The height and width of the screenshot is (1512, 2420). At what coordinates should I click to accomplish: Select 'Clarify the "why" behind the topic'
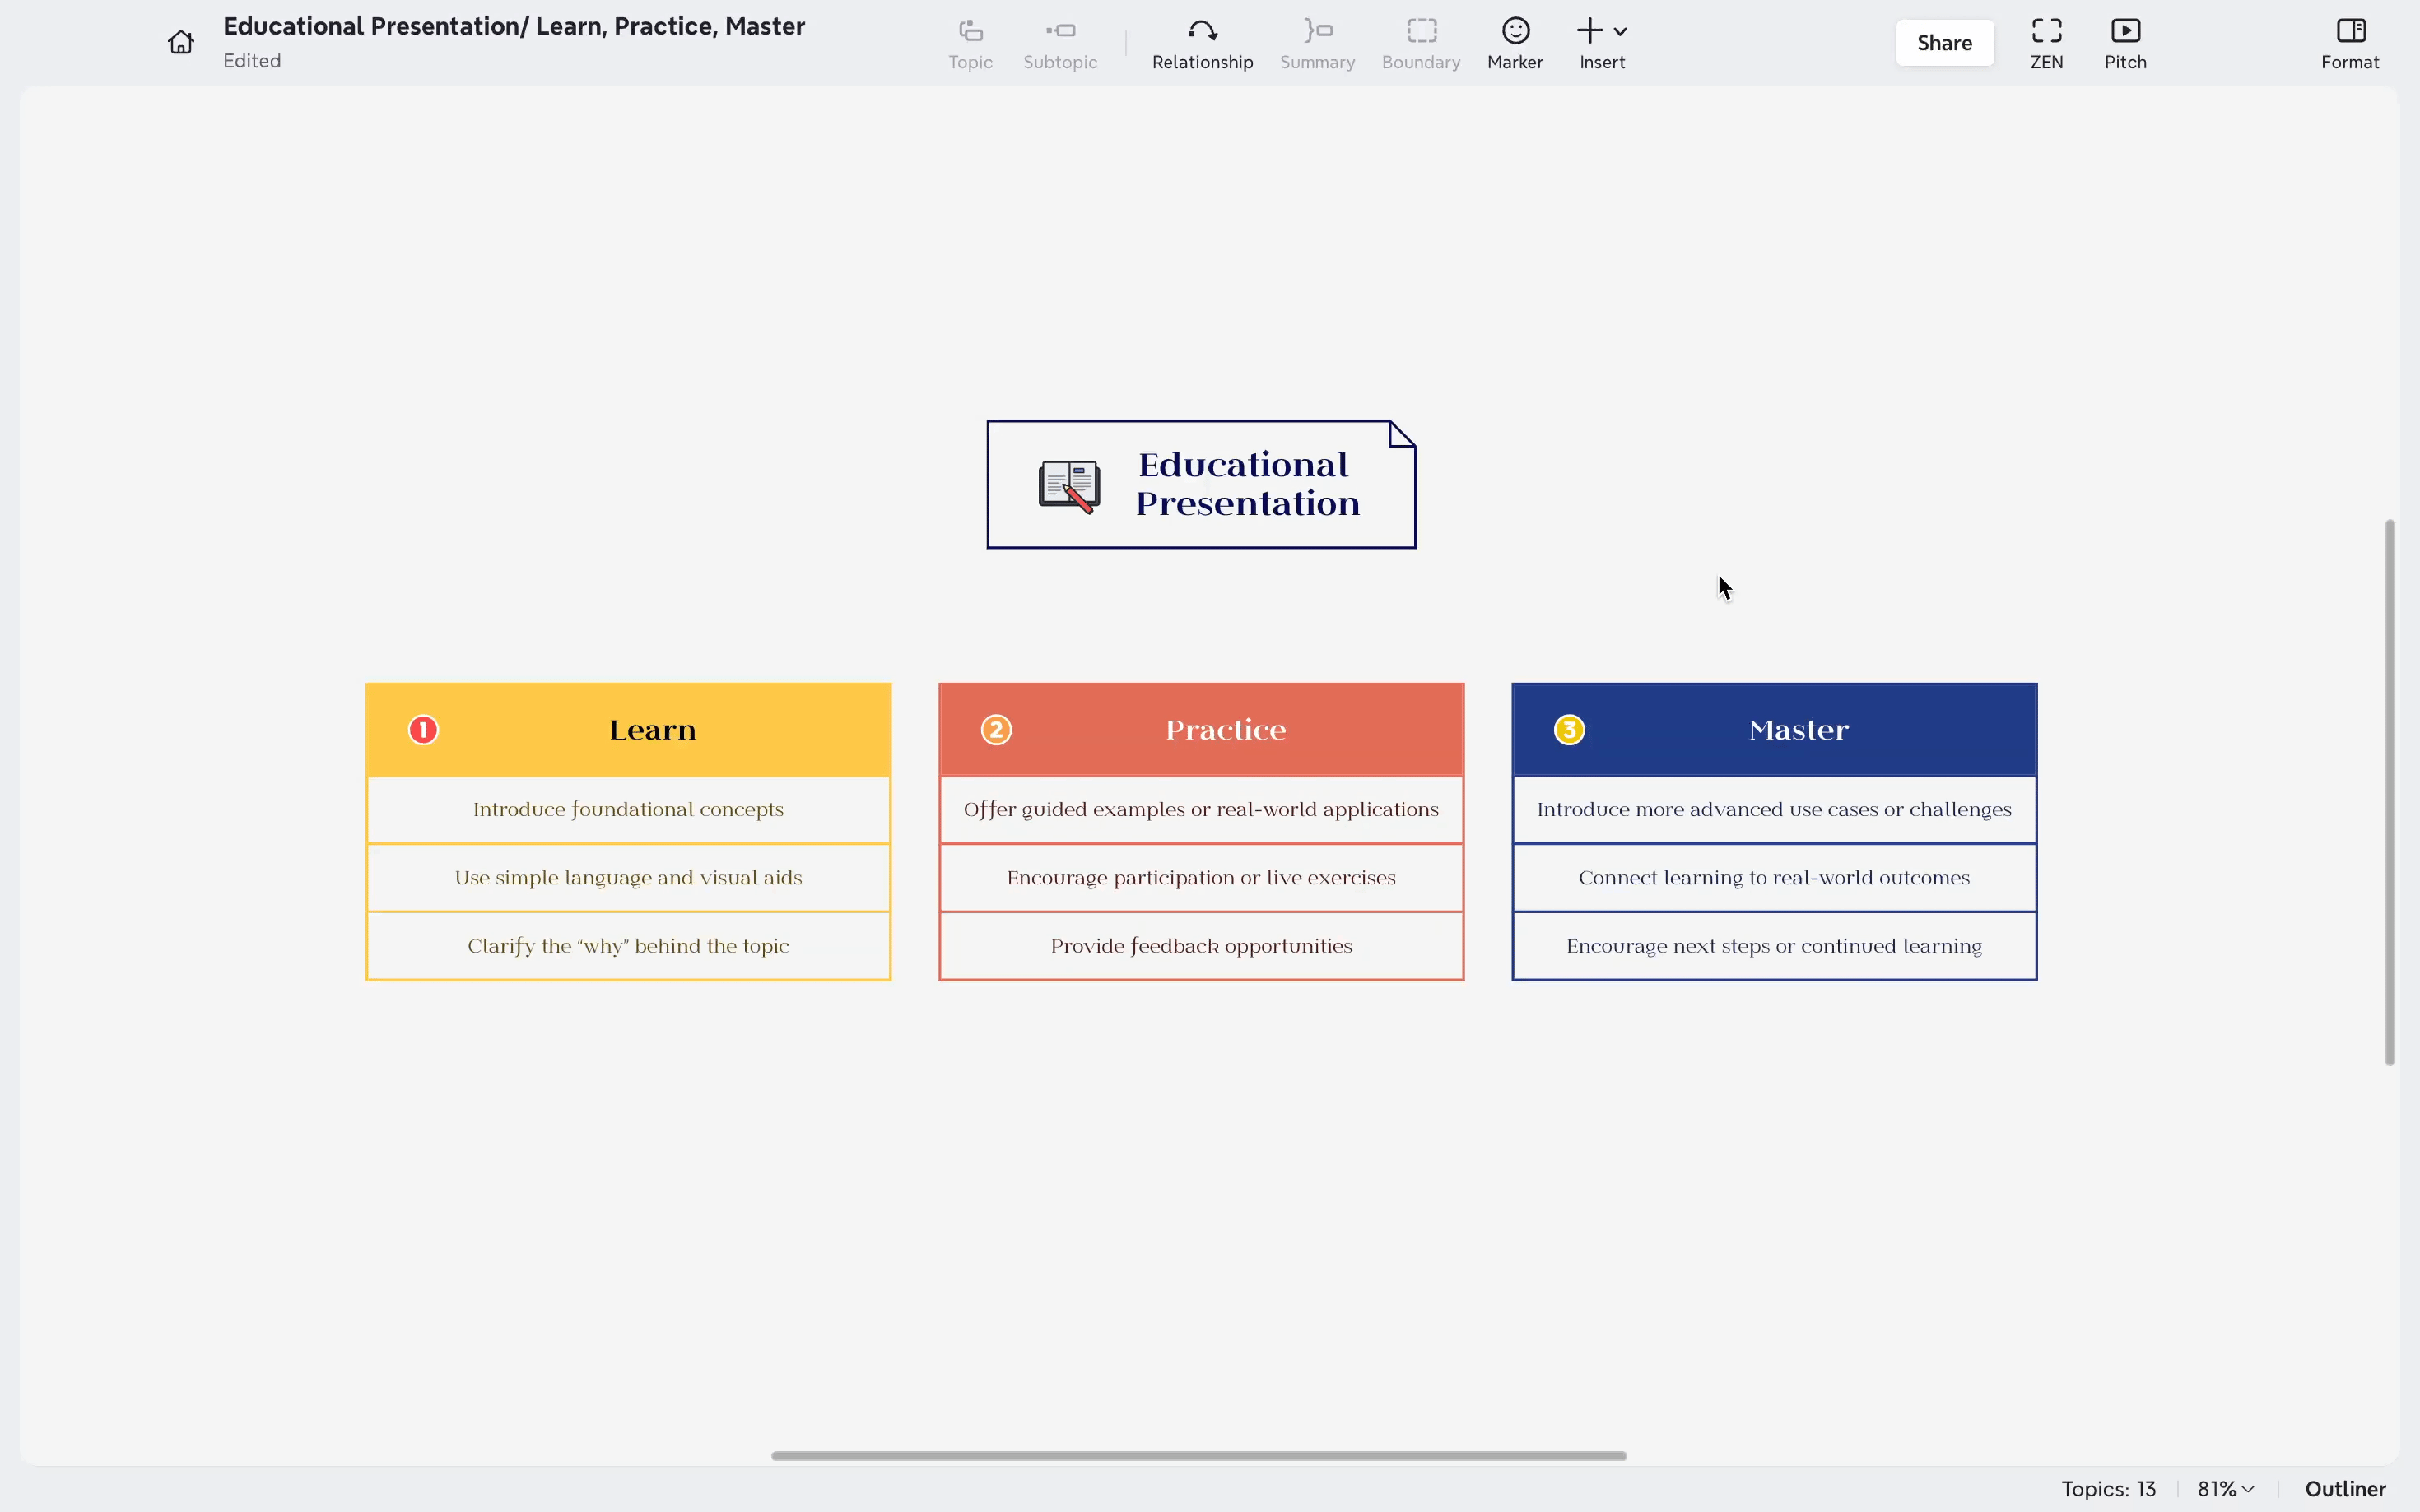coord(628,946)
